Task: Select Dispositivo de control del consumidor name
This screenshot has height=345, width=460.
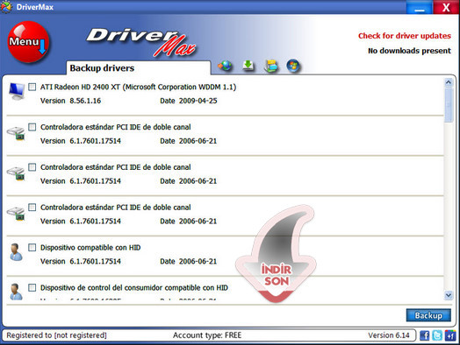Action: 134,288
